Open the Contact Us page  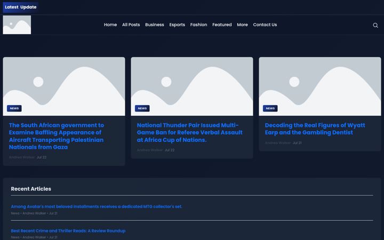point(265,25)
